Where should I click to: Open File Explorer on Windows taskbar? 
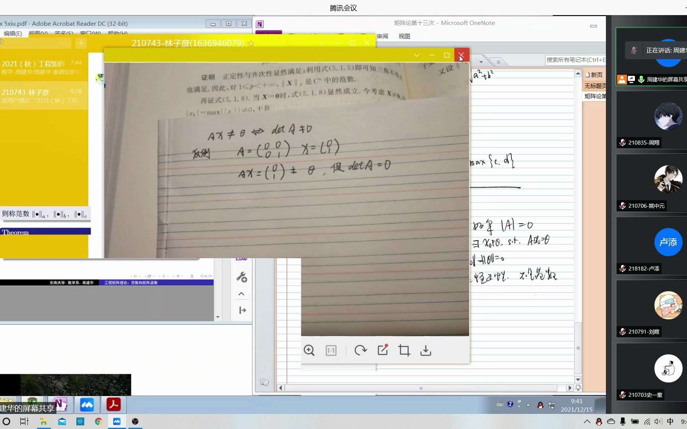(x=43, y=421)
